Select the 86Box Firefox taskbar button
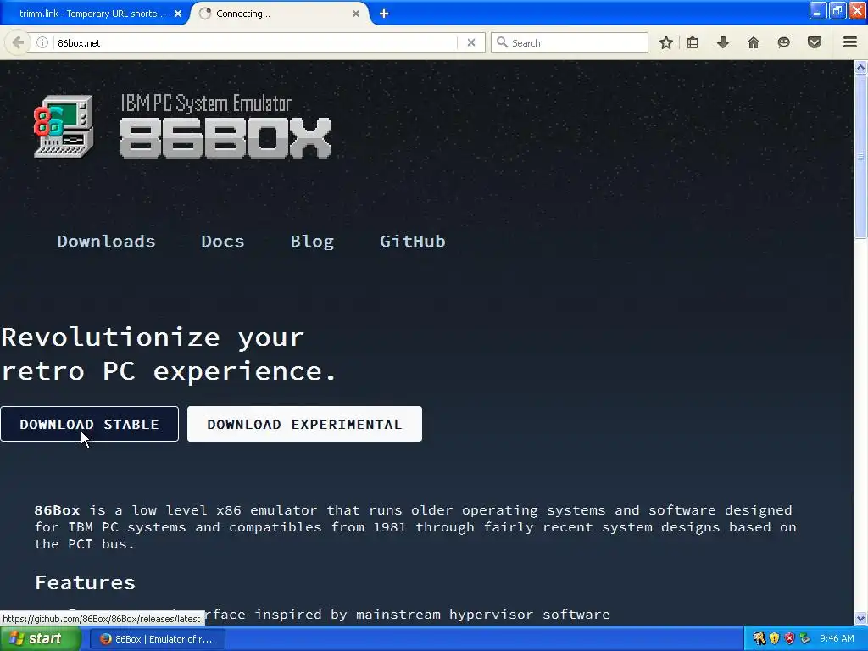This screenshot has height=651, width=868. (157, 639)
